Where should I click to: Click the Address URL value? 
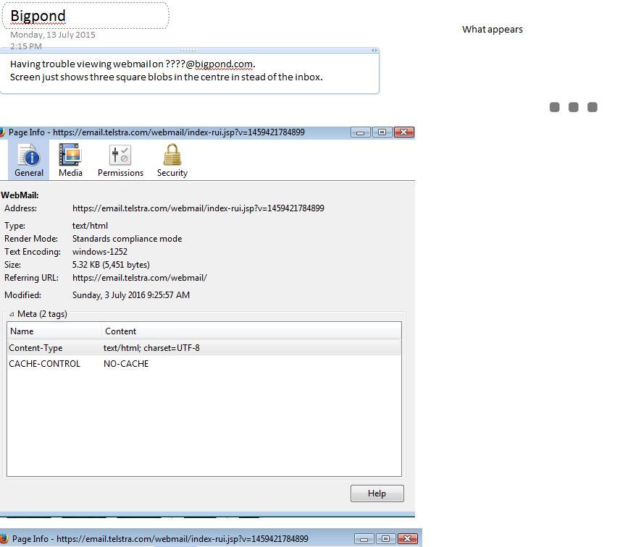[x=198, y=208]
